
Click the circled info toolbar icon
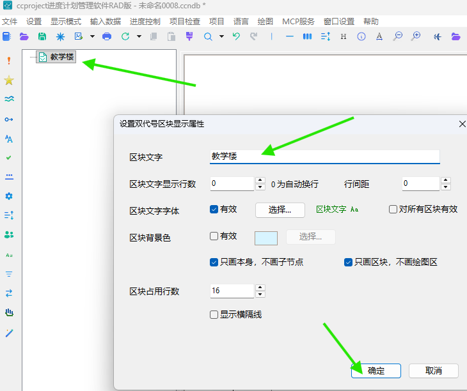pos(361,36)
